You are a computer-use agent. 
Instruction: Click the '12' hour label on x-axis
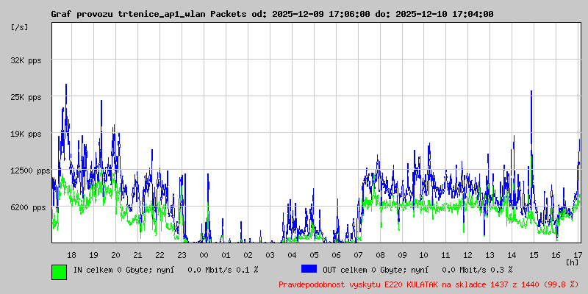coord(467,255)
